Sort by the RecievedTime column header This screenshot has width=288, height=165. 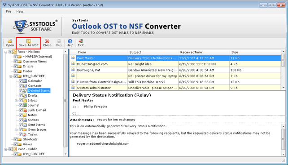(204, 52)
